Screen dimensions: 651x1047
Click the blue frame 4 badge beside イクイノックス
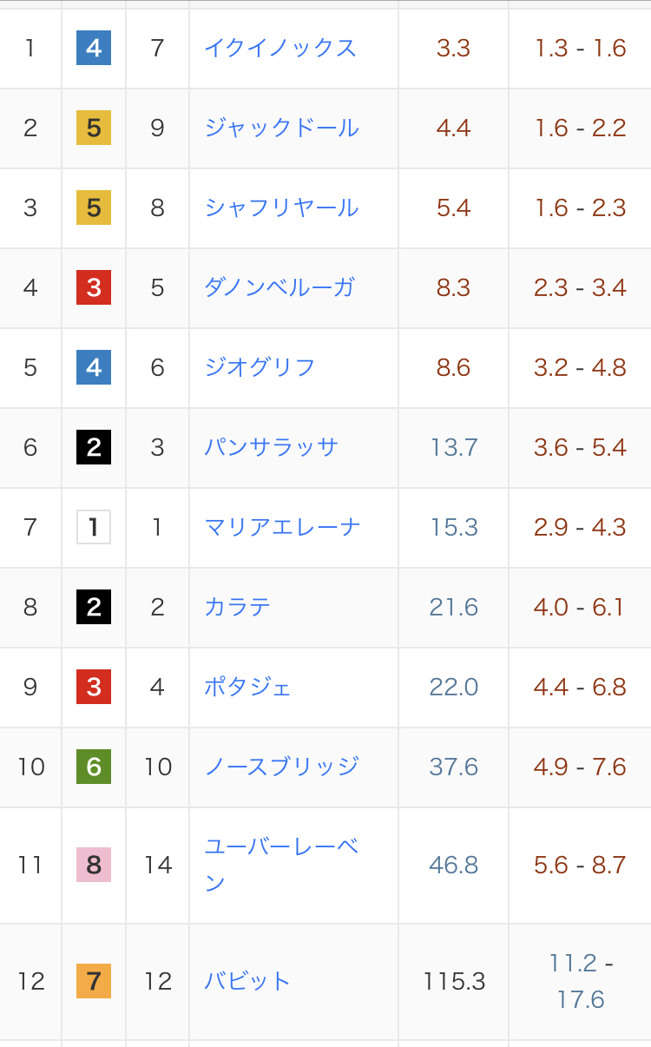94,48
